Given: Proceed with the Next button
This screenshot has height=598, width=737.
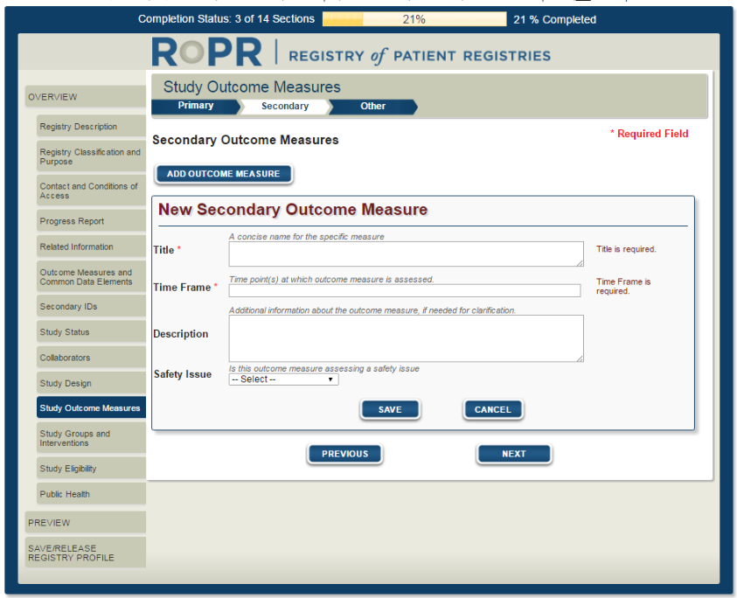Looking at the screenshot, I should 514,454.
